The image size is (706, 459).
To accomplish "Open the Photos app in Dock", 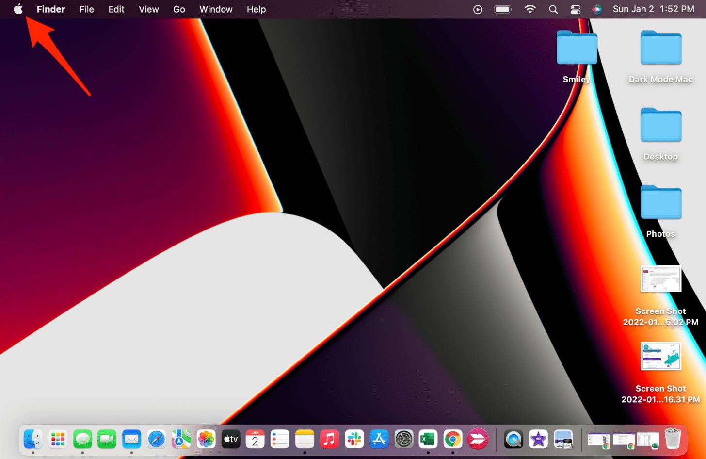I will pyautogui.click(x=206, y=440).
